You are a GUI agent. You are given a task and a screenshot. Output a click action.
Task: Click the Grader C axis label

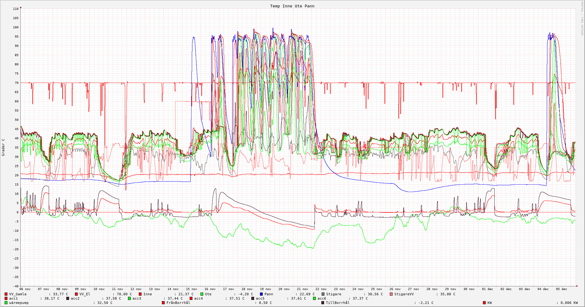coord(3,147)
